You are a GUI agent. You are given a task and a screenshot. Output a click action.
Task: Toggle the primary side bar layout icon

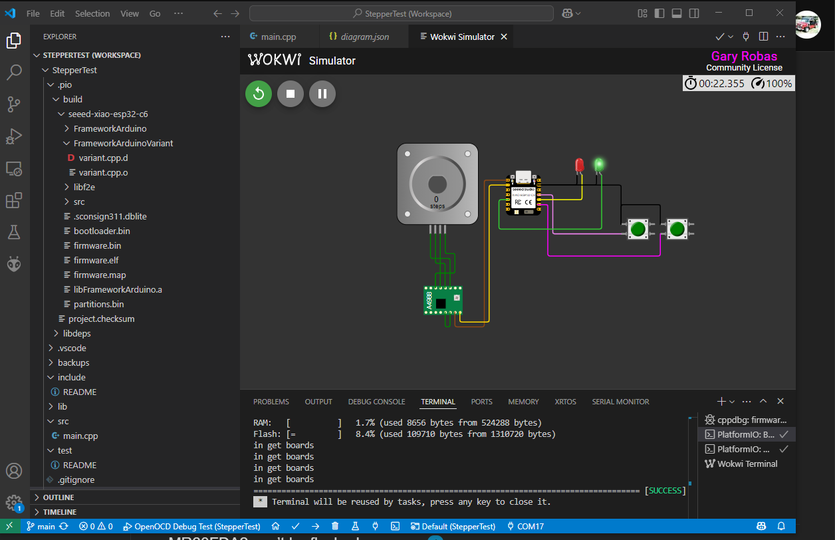(659, 13)
